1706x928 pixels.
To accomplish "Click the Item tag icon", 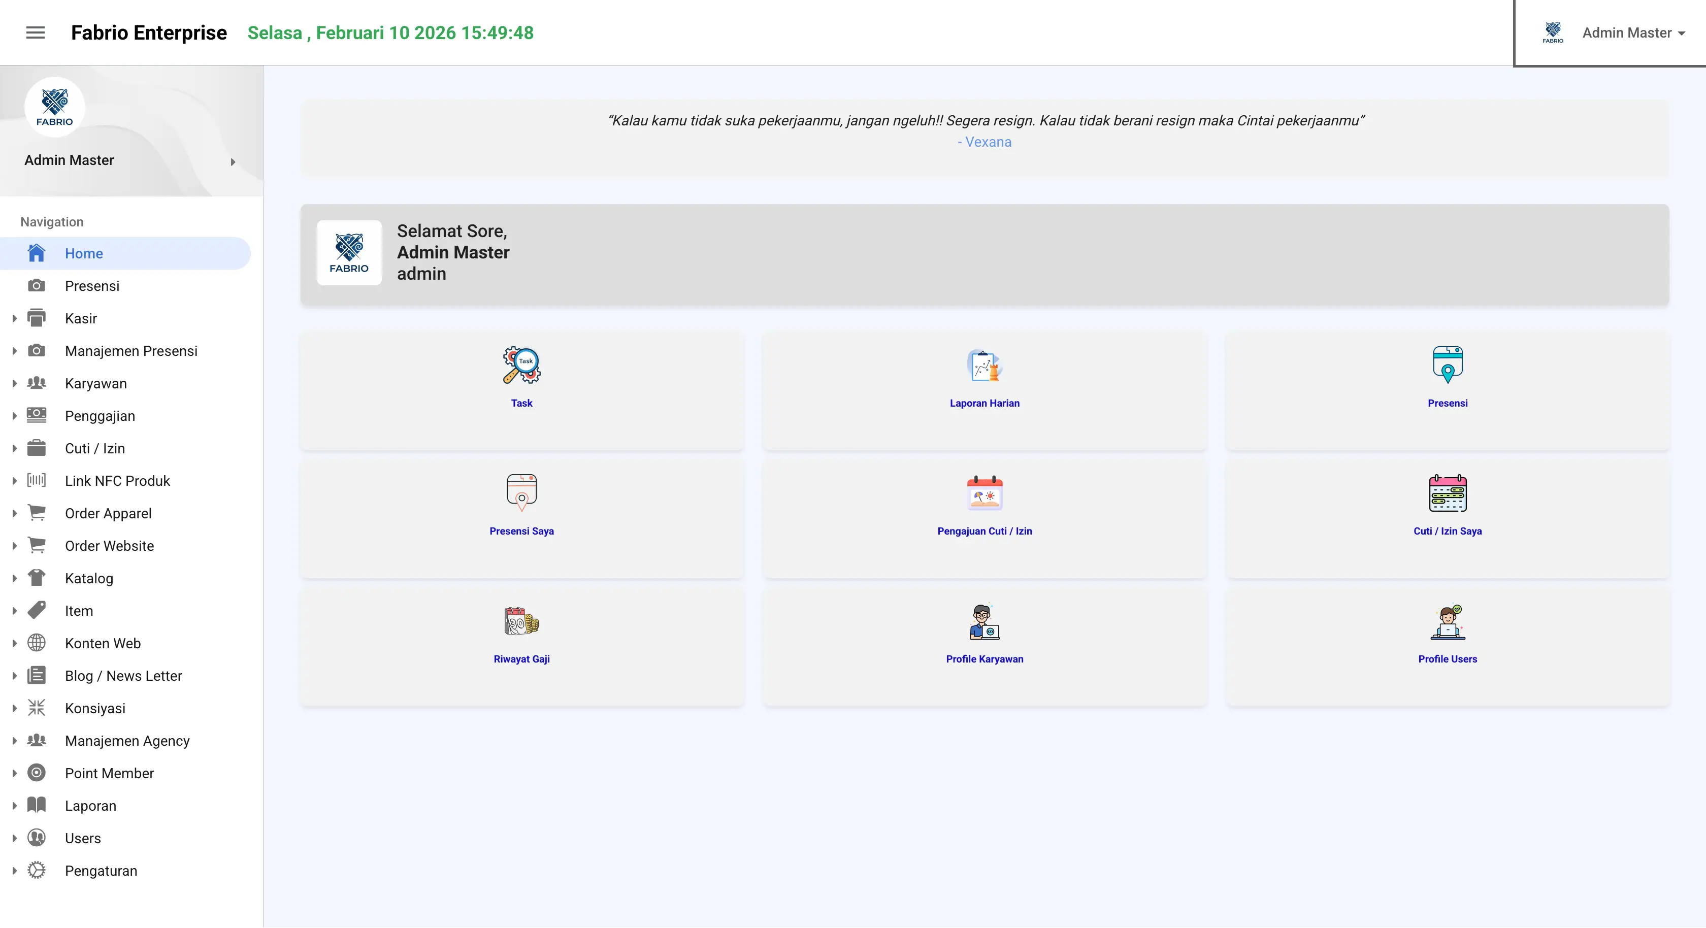I will coord(37,610).
